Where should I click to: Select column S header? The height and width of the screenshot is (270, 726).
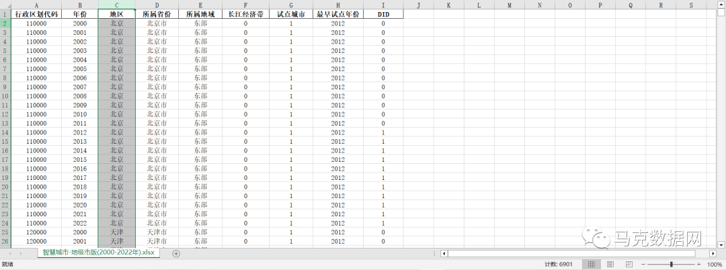point(691,5)
